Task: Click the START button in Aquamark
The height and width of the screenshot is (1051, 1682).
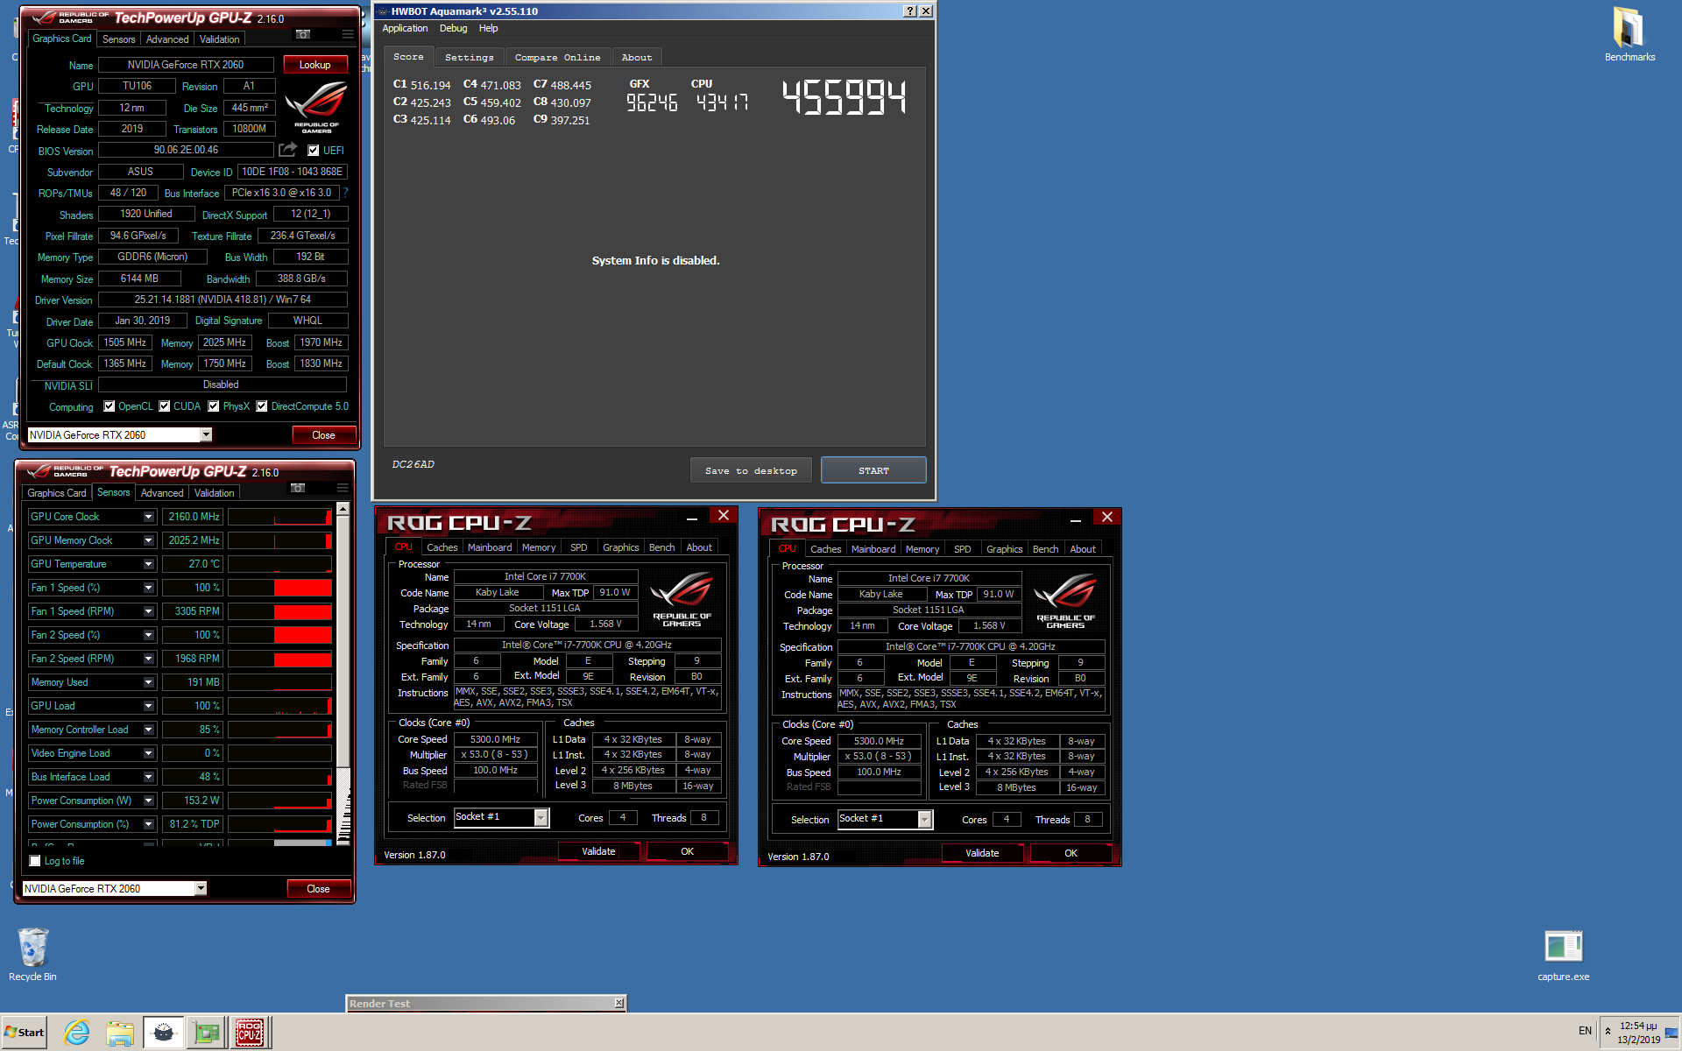Action: click(873, 470)
